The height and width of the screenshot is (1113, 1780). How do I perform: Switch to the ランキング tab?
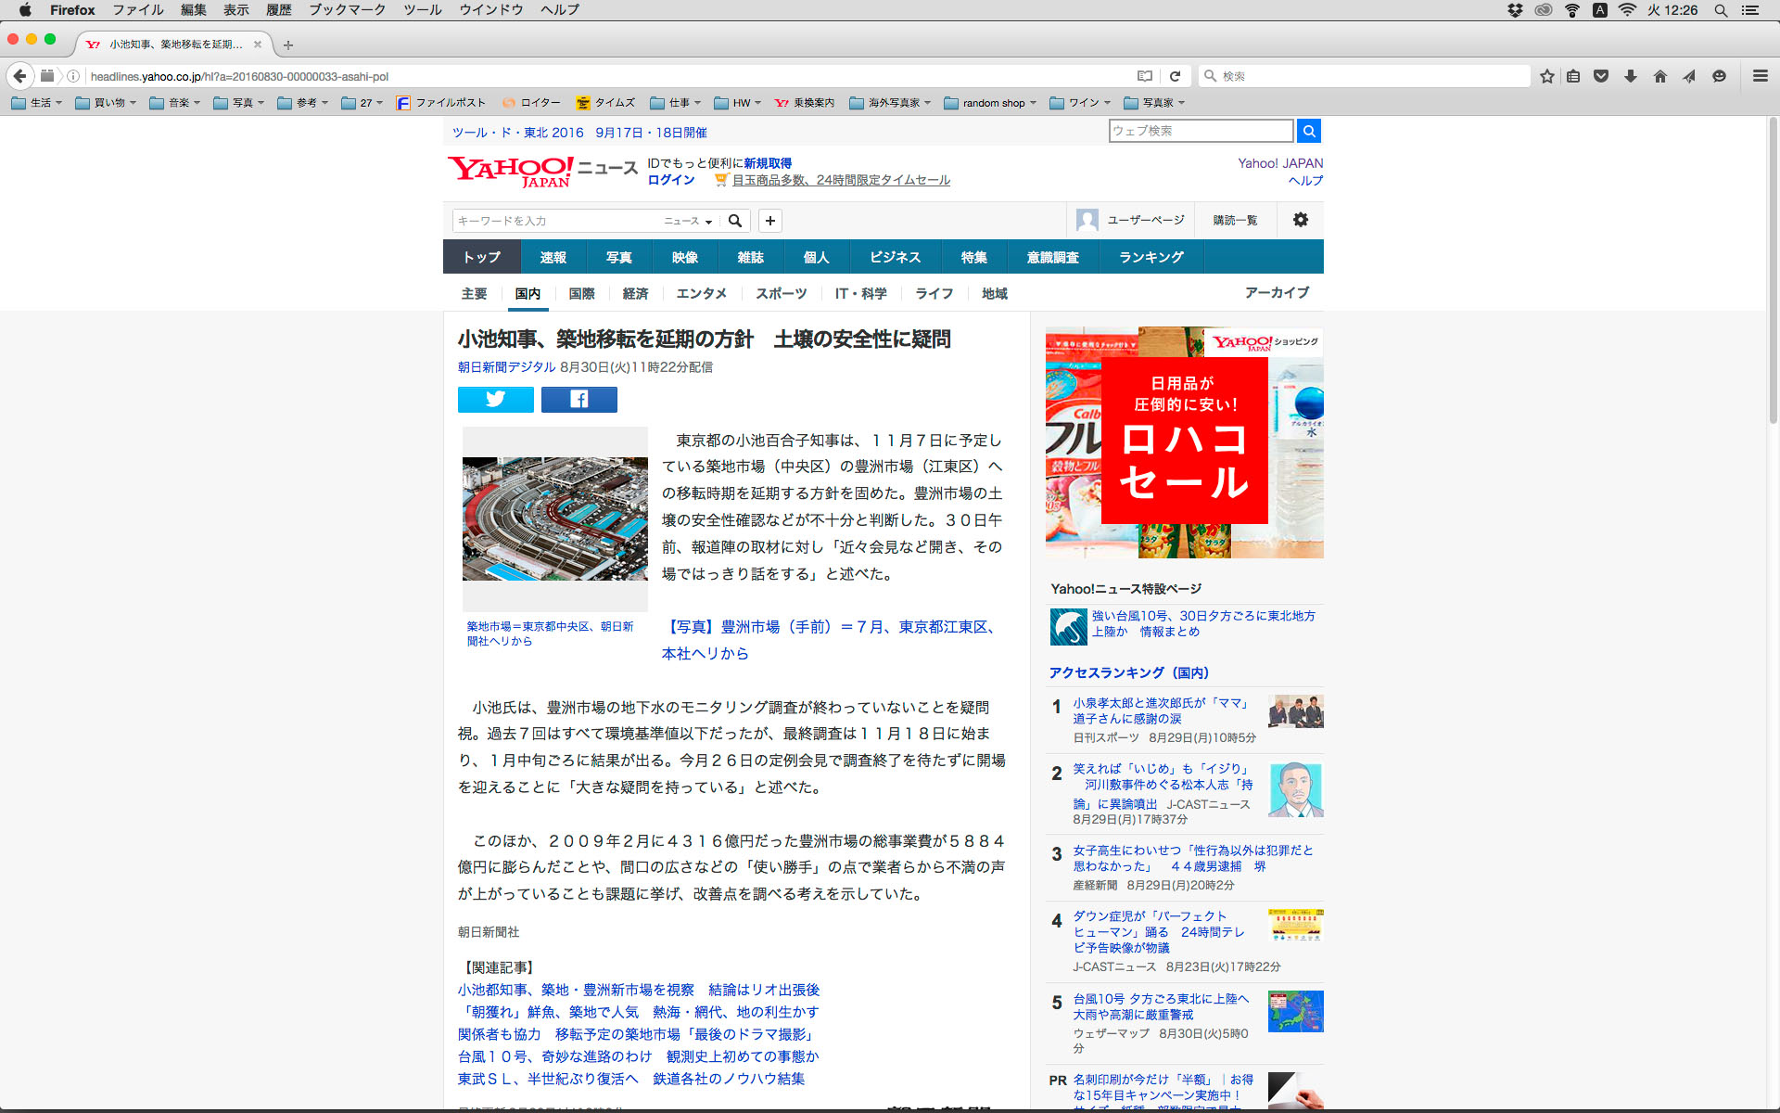click(x=1151, y=257)
